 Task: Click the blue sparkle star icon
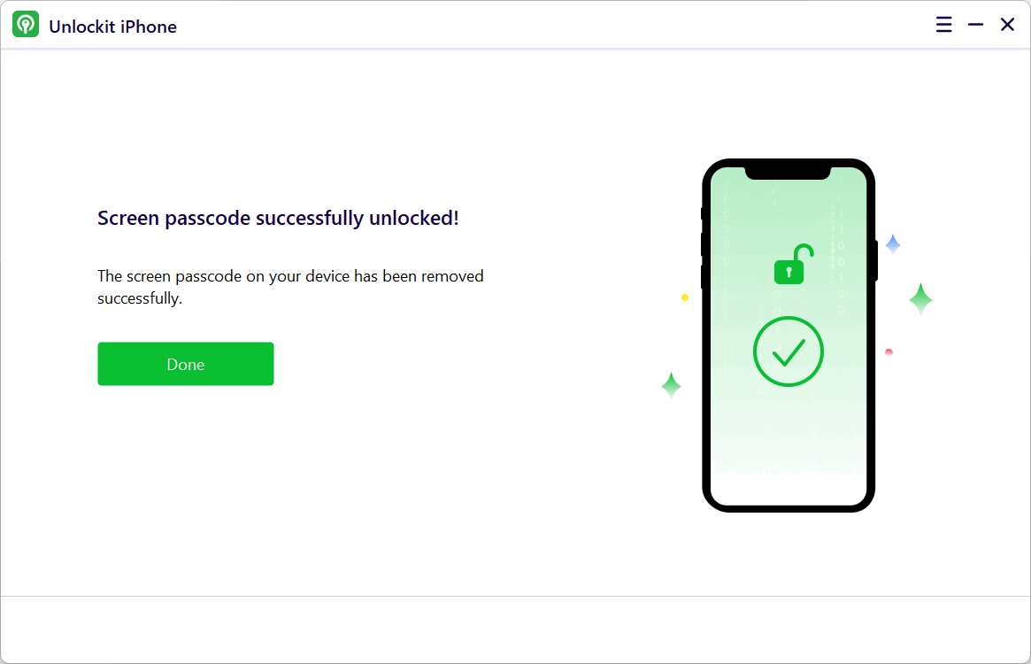click(893, 244)
